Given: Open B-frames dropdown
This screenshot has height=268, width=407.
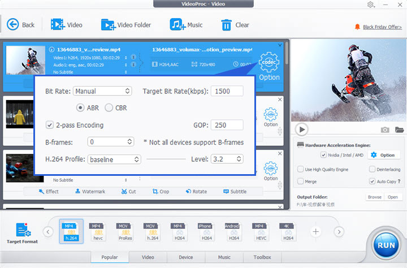Looking at the screenshot, I should [x=111, y=142].
